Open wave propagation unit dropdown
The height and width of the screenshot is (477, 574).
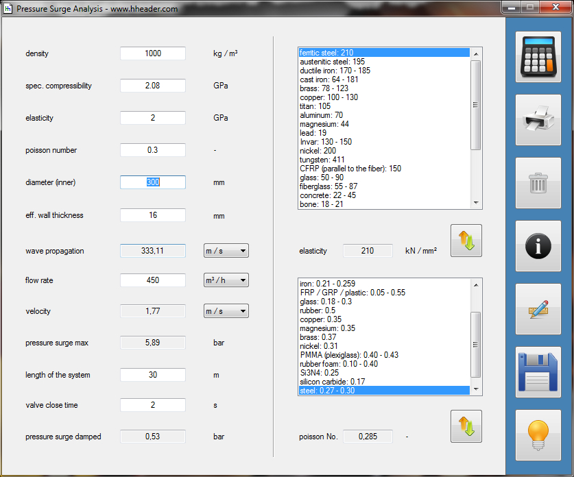226,251
